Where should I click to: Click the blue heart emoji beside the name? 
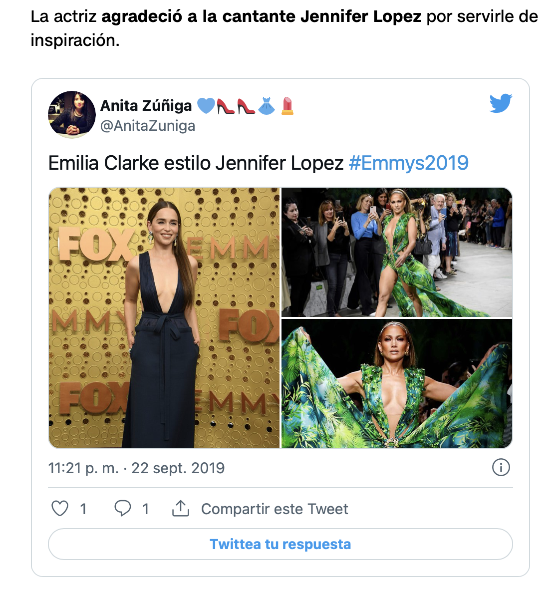206,106
